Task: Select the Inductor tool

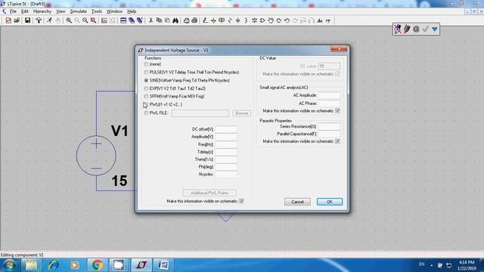Action: (246, 20)
